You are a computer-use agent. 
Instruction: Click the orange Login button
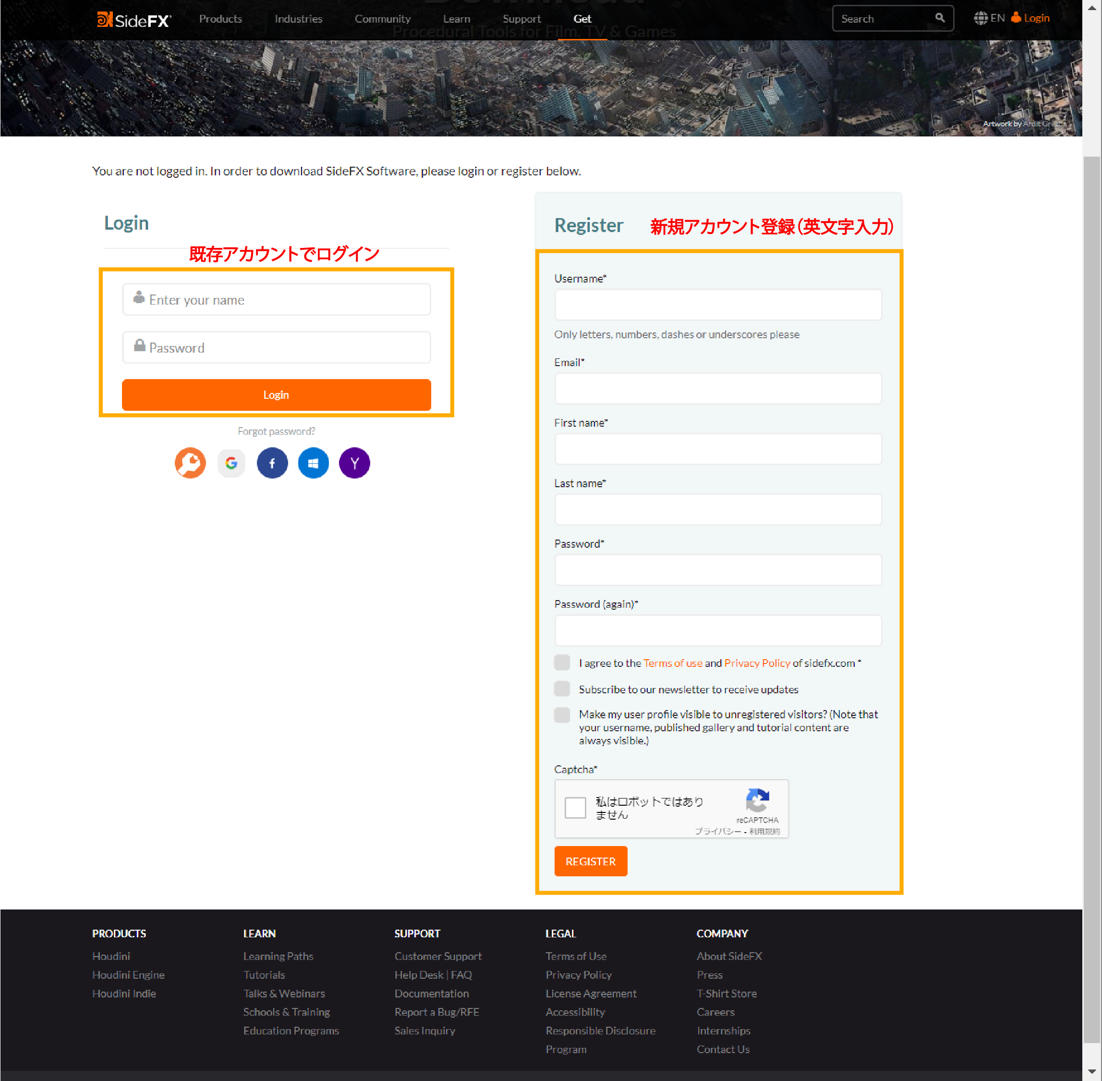pos(277,394)
